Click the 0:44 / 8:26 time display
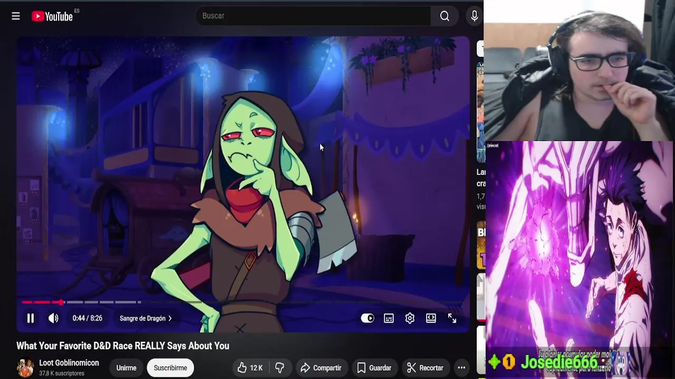The width and height of the screenshot is (675, 379). 88,318
